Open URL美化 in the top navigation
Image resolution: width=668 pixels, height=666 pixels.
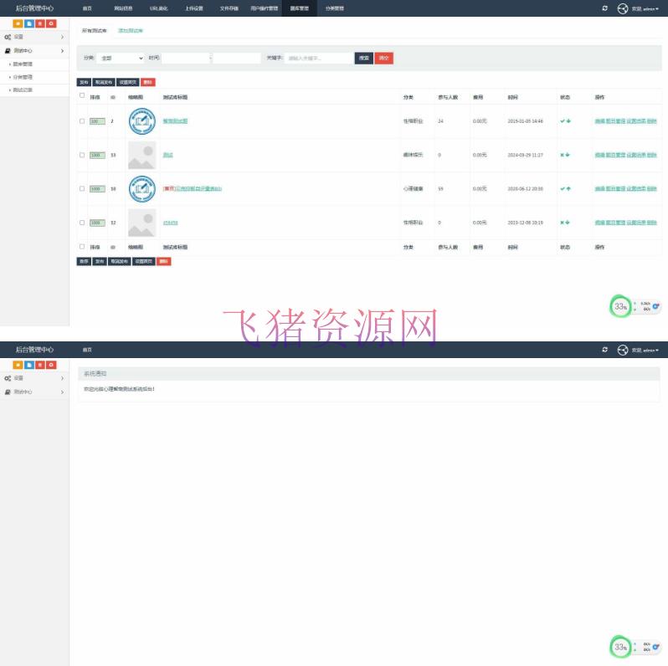[x=158, y=8]
